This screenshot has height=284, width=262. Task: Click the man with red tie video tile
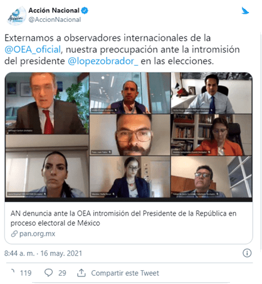coord(47,103)
